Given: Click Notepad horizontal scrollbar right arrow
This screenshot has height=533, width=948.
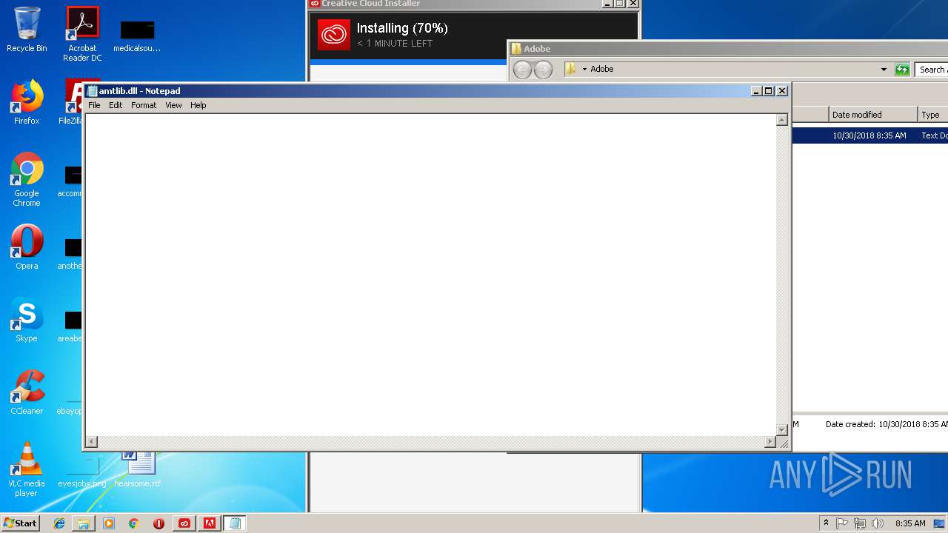Looking at the screenshot, I should pyautogui.click(x=770, y=442).
